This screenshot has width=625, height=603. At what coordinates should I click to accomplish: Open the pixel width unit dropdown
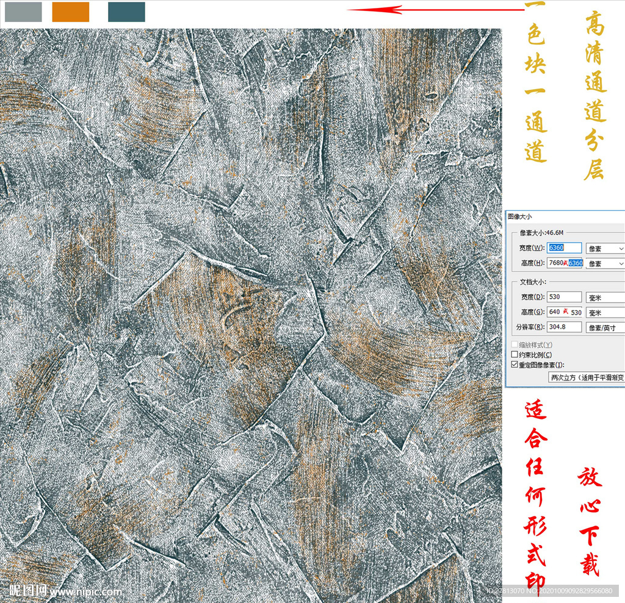(x=604, y=249)
